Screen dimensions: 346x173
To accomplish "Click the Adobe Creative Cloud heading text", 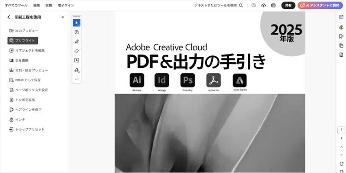I will click(x=167, y=47).
